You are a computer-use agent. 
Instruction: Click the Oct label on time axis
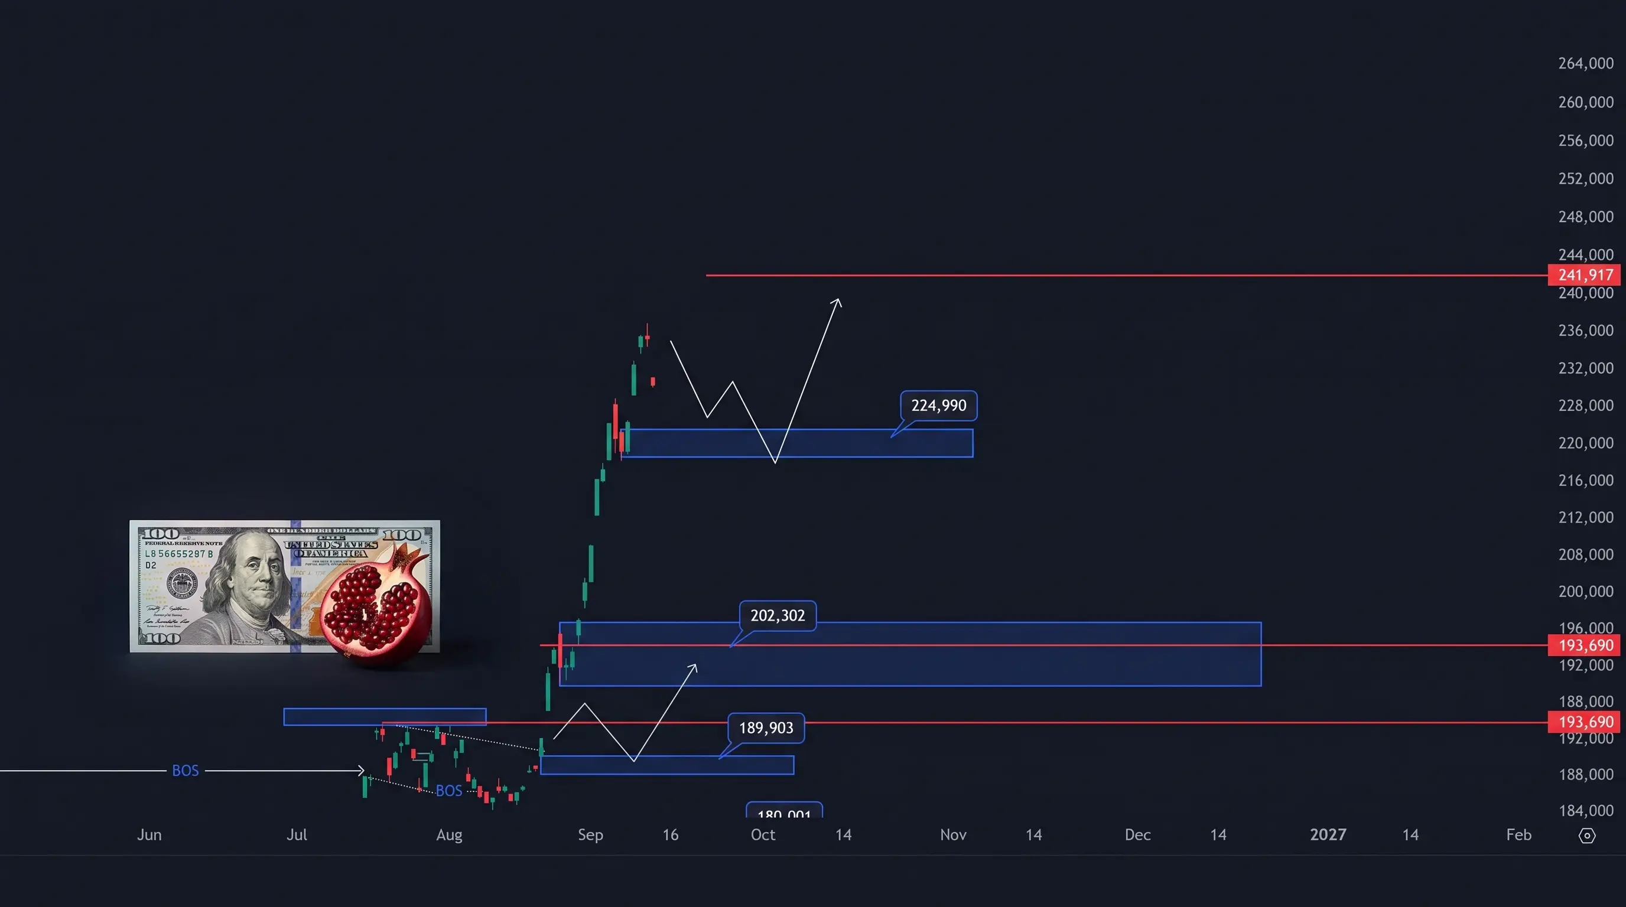click(x=763, y=835)
